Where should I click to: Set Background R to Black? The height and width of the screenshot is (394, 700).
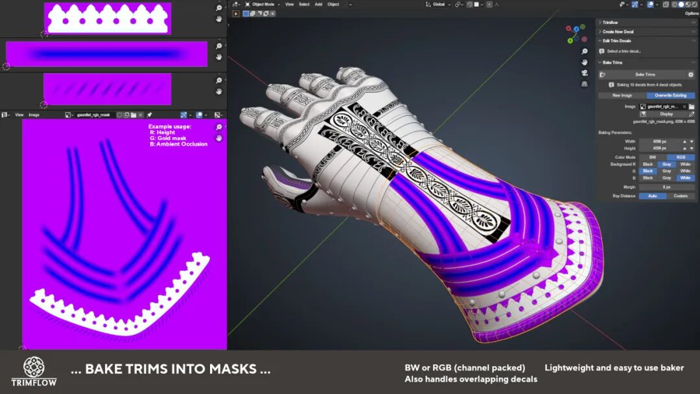click(x=647, y=164)
